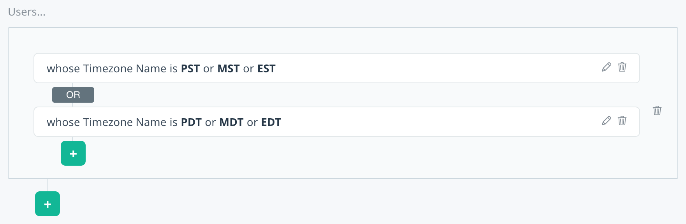Delete the PDT or MDT or EDT condition
The height and width of the screenshot is (224, 686).
[x=622, y=121]
